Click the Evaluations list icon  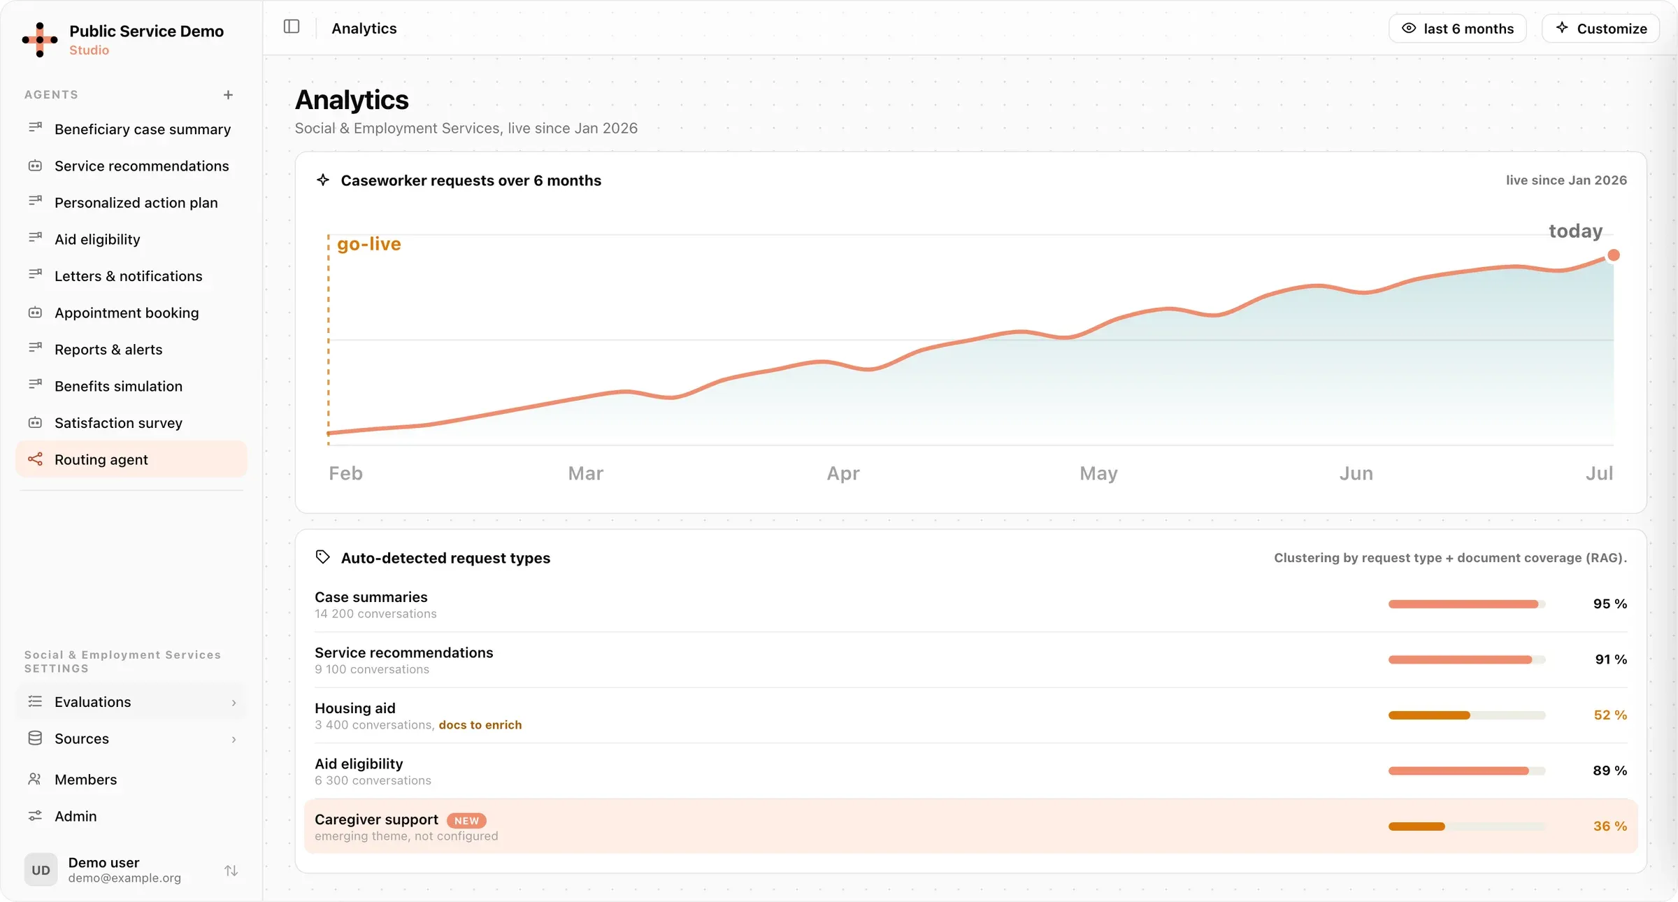click(x=35, y=701)
